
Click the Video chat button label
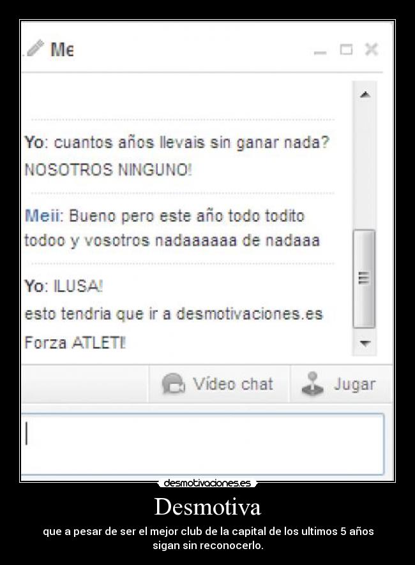[x=233, y=384]
